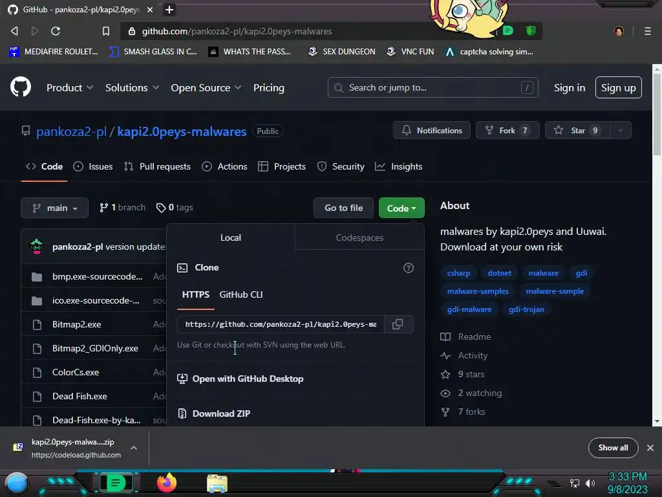The image size is (662, 497).
Task: Click the green shield icon in address bar
Action: (531, 30)
